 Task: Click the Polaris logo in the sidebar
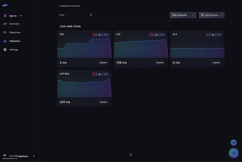6,6
